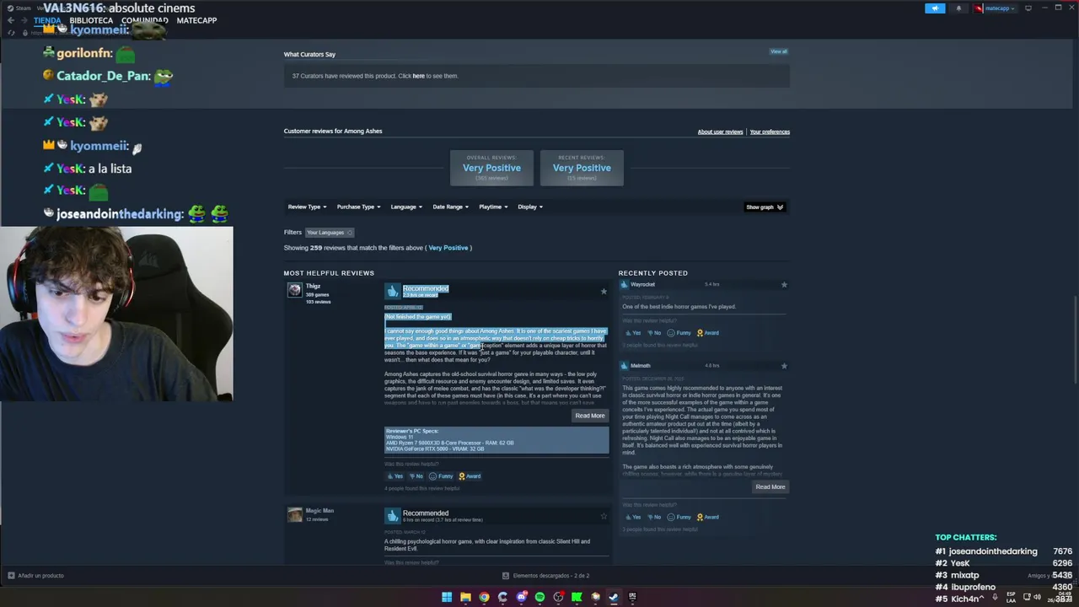Open the MATECAPP profile tab
The image size is (1079, 607).
point(196,20)
